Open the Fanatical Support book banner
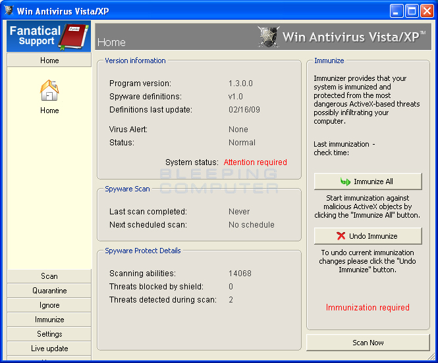438x363 pixels. tap(49, 36)
